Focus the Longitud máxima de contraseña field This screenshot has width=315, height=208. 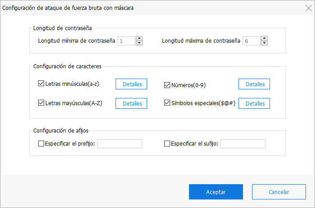coord(252,41)
